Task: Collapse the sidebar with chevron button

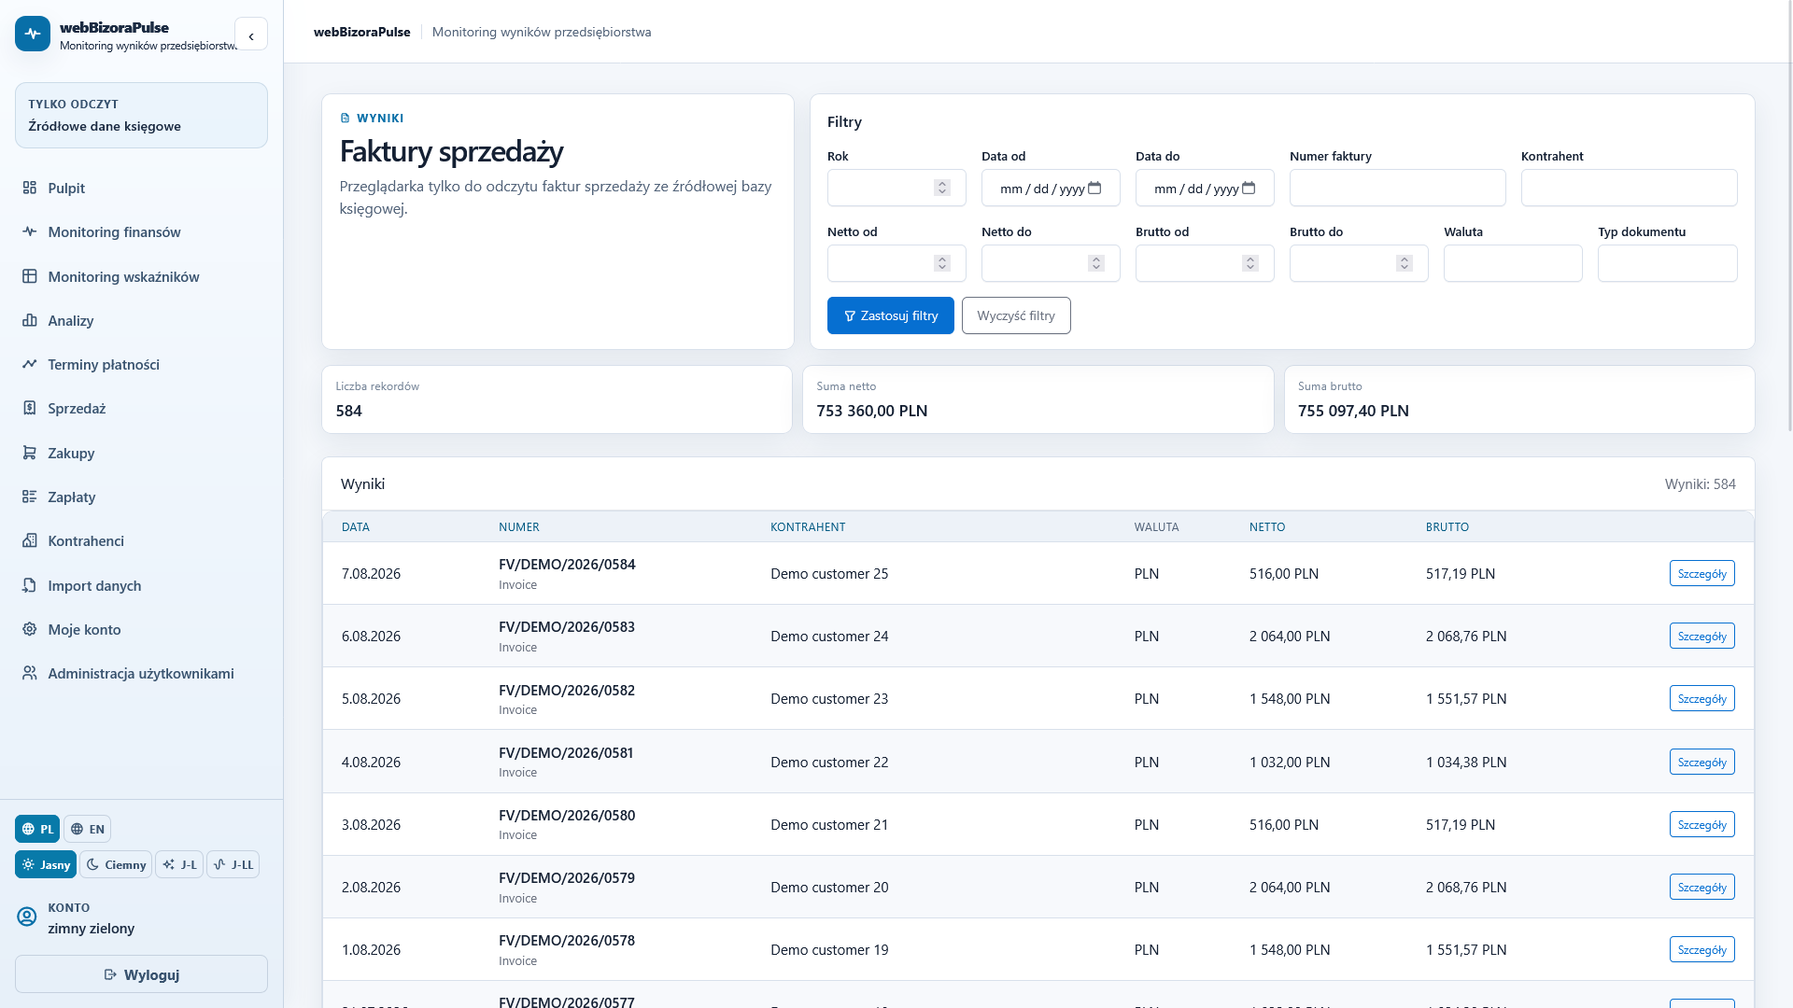Action: 251,35
